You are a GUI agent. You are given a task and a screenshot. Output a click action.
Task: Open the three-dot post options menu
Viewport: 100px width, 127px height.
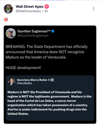[x=93, y=9]
